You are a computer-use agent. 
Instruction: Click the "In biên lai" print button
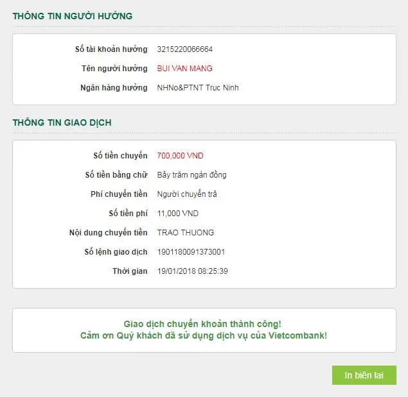364,375
